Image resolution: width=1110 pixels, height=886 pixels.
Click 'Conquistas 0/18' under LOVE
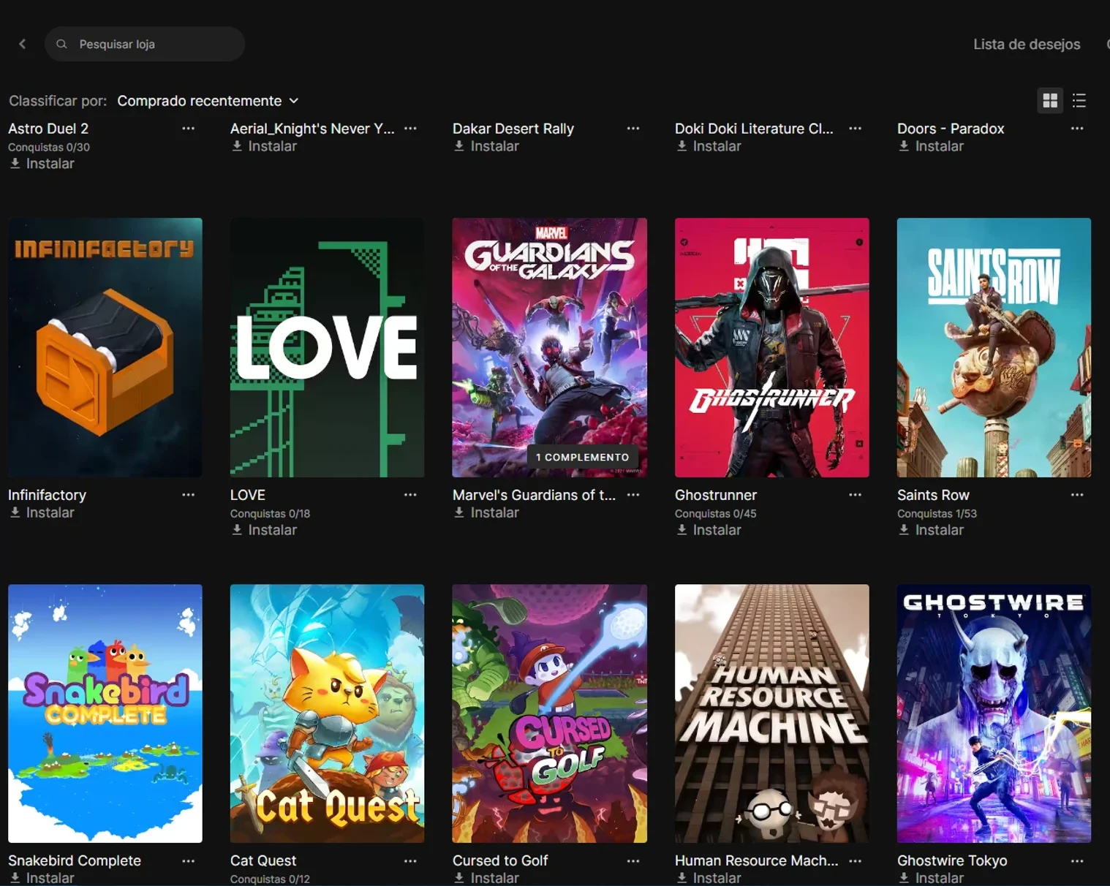pos(270,514)
